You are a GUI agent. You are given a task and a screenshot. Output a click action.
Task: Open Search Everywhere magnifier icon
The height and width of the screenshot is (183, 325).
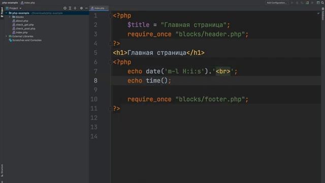[322, 3]
